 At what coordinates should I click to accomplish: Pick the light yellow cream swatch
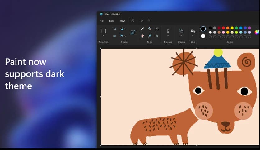pyautogui.click(x=232, y=32)
